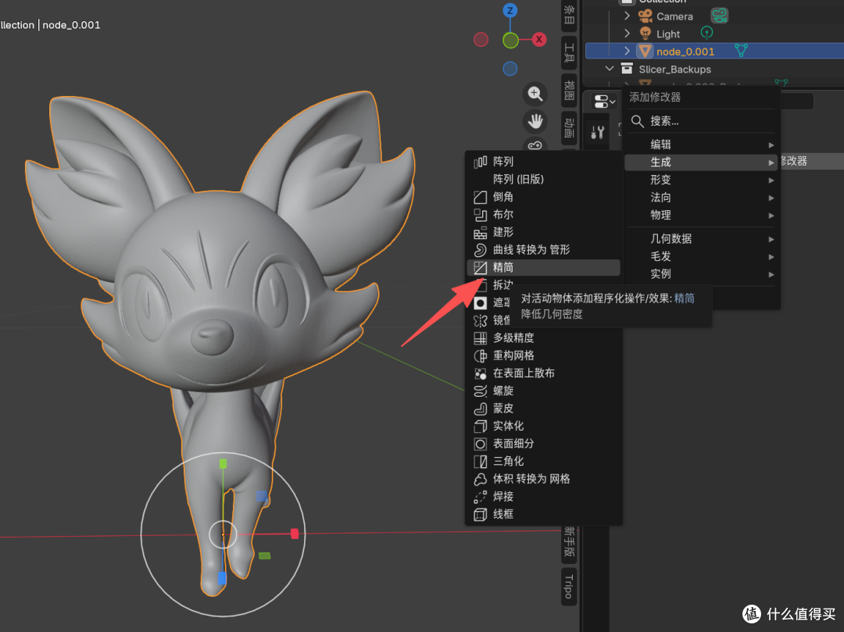Open the 视图 sidebar tab
844x632 pixels.
(x=569, y=90)
